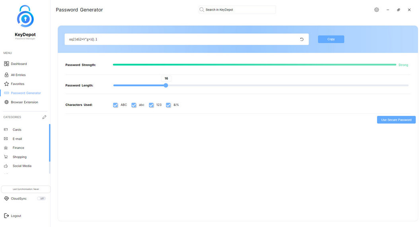The height and width of the screenshot is (227, 420).
Task: Click the Password Length slider track
Action: pyautogui.click(x=261, y=85)
